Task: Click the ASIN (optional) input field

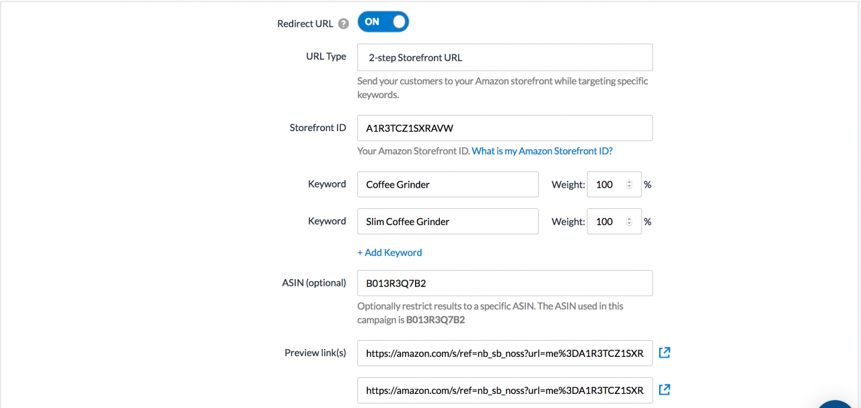Action: [x=504, y=283]
